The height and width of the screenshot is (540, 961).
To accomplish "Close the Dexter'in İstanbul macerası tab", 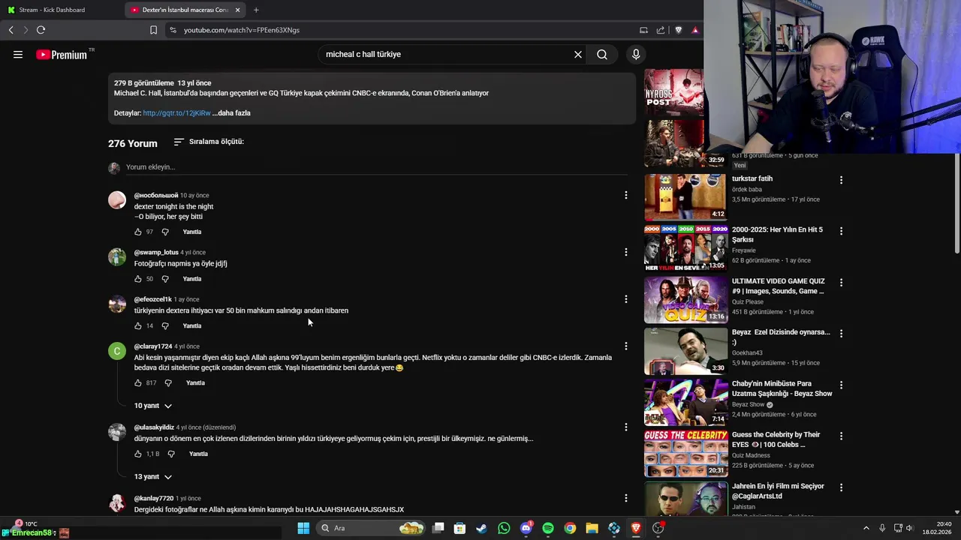I will (237, 10).
